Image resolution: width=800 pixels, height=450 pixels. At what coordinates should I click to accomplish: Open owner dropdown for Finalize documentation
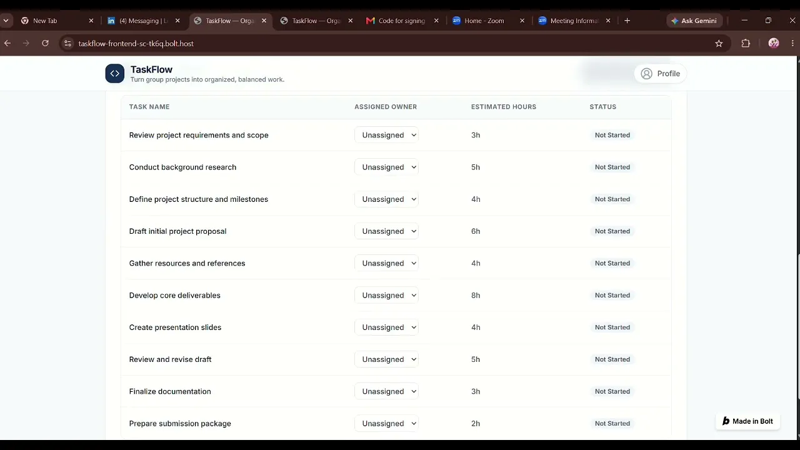386,391
